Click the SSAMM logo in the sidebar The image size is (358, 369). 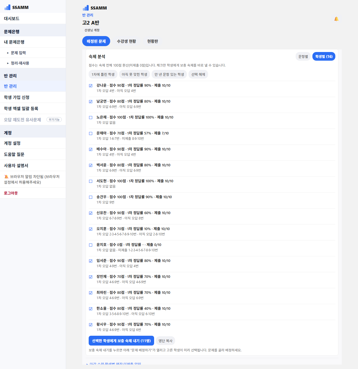pos(17,7)
